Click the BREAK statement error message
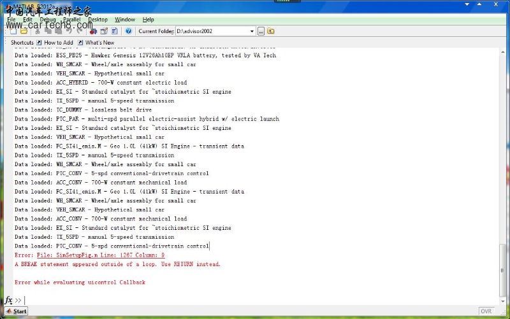This screenshot has height=319, width=510. [x=118, y=264]
